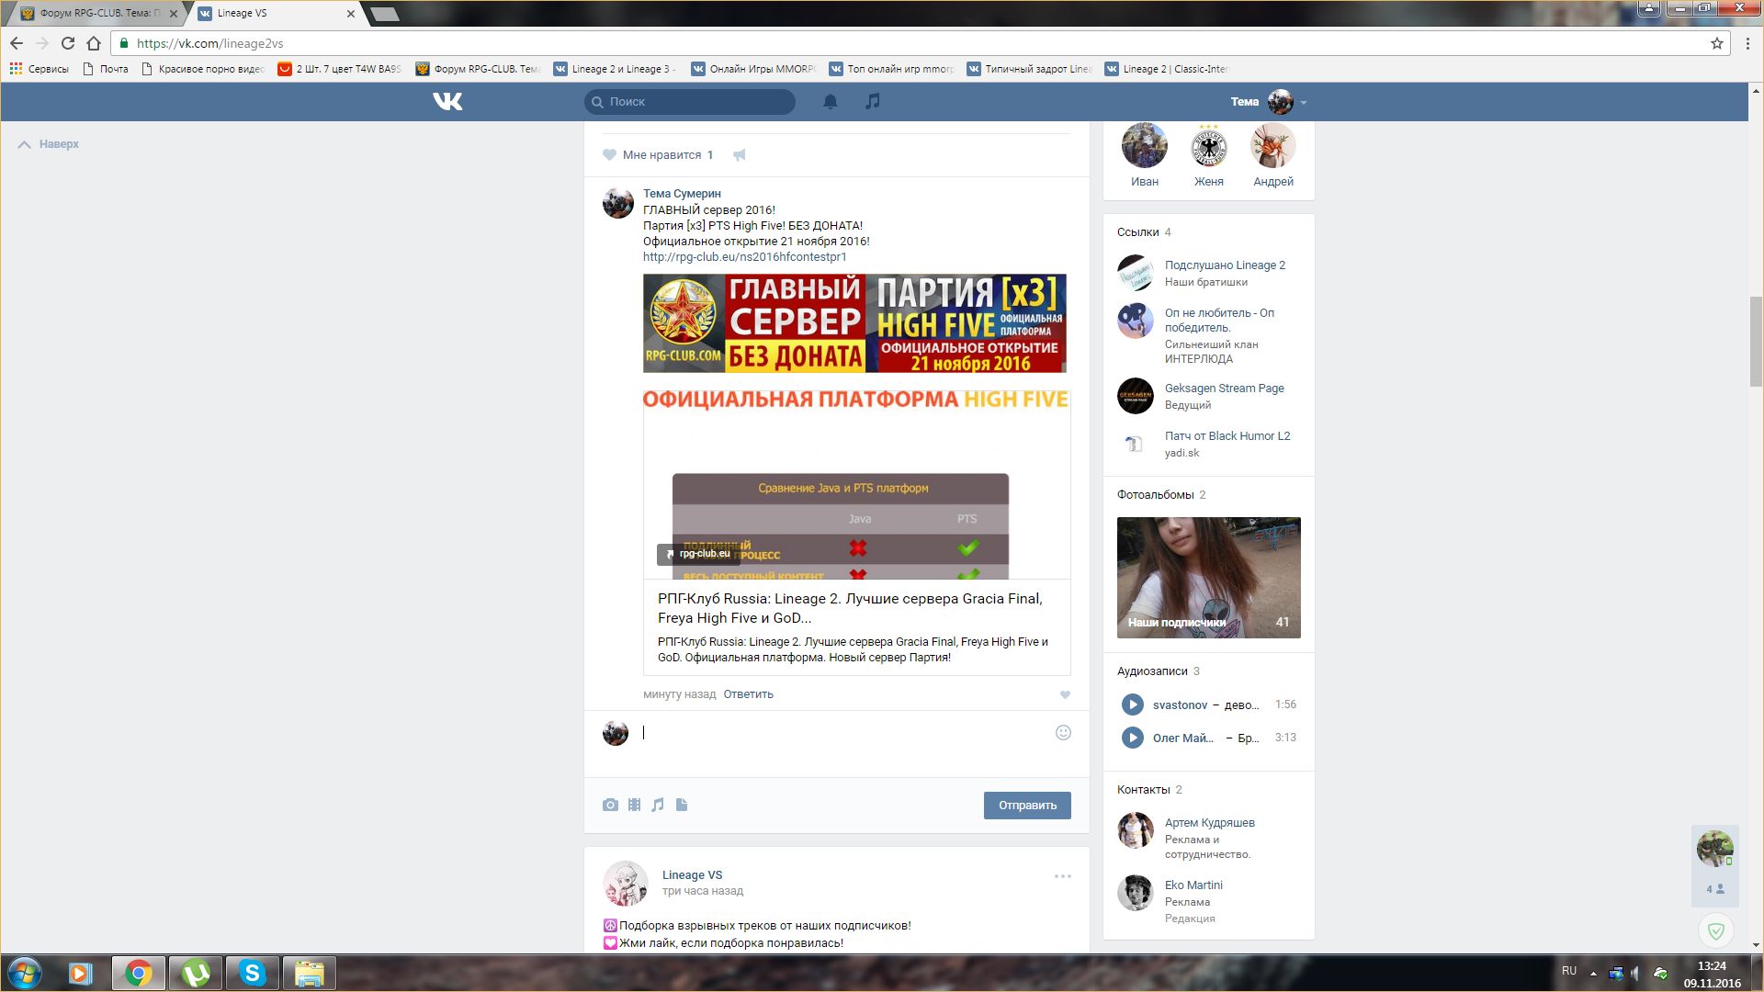Like the post via Мне нравится heart
This screenshot has width=1764, height=992.
click(x=610, y=155)
